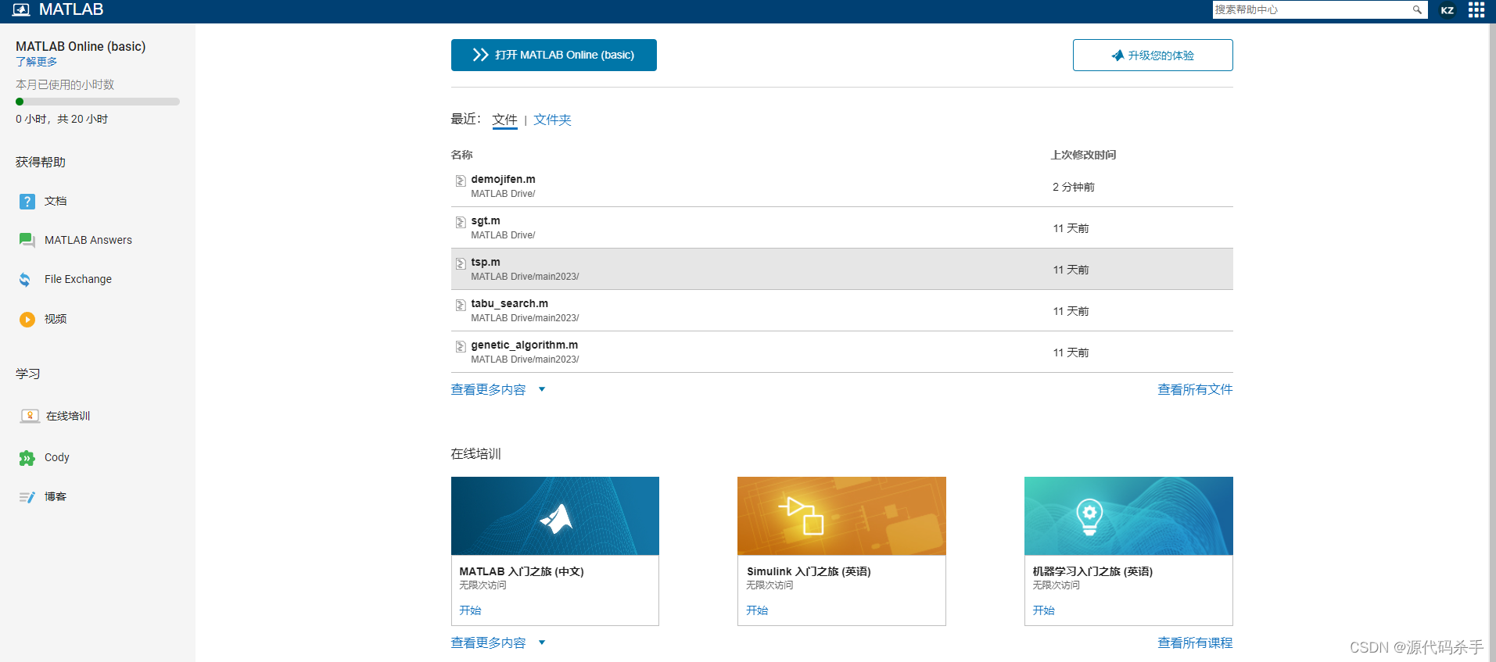
Task: Click the double-arrow icon on open button
Action: point(480,55)
